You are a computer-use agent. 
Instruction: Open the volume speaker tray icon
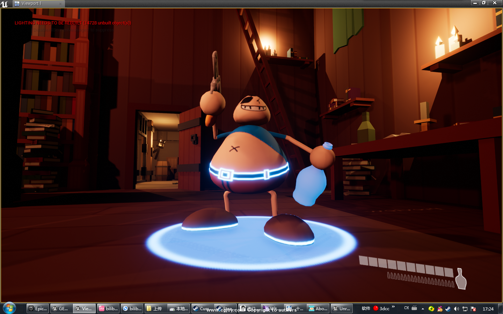pos(456,309)
